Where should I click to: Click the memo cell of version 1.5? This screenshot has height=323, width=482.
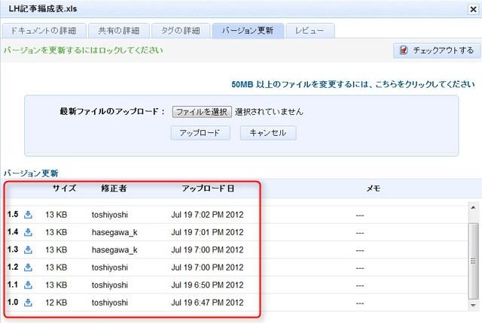[360, 216]
